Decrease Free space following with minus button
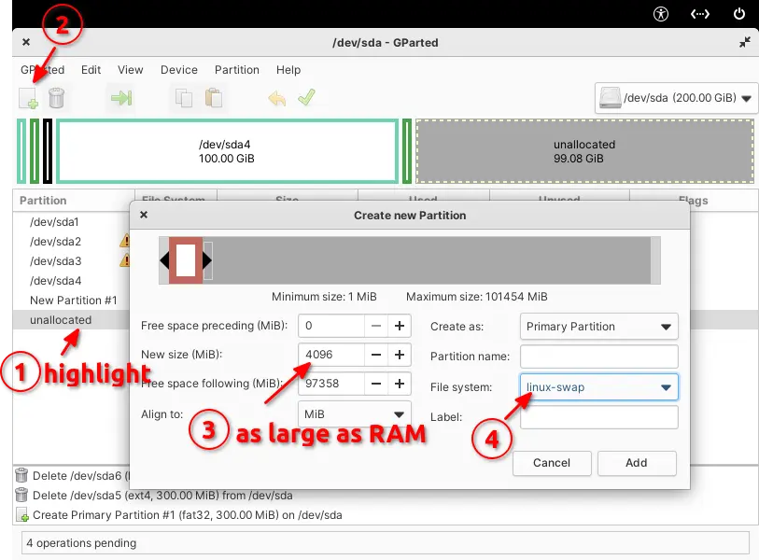The height and width of the screenshot is (560, 759). coord(375,384)
